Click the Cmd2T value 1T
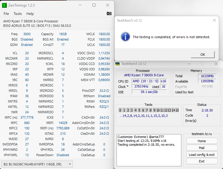This screenshot has height=169, width=223. pos(63,45)
